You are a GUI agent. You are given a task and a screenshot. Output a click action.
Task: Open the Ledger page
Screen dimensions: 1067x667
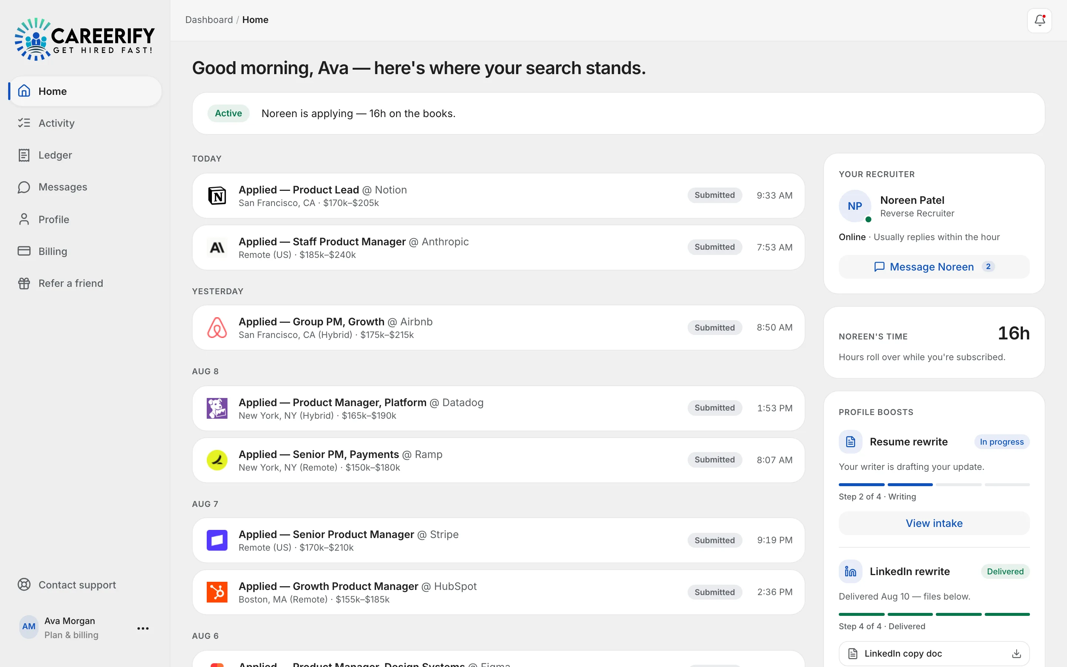tap(85, 155)
